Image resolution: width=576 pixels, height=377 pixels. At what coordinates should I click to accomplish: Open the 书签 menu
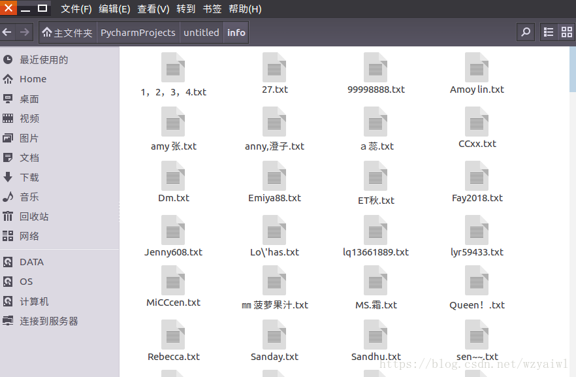click(x=212, y=8)
